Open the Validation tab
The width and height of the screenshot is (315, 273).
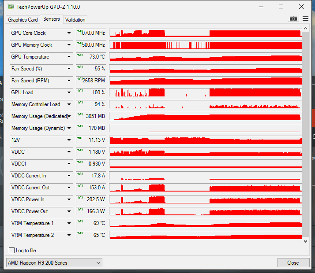click(75, 20)
